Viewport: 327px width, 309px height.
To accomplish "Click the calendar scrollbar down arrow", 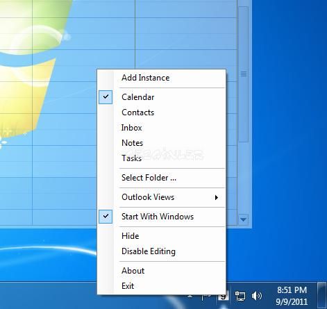I will pyautogui.click(x=243, y=219).
